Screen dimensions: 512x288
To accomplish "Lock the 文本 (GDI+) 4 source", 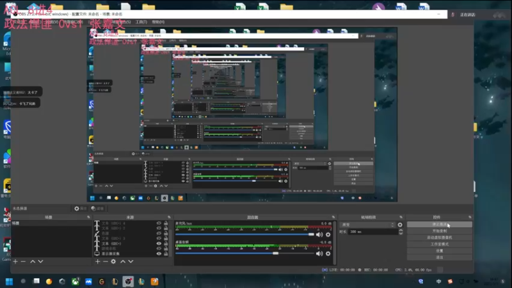I will click(x=166, y=223).
